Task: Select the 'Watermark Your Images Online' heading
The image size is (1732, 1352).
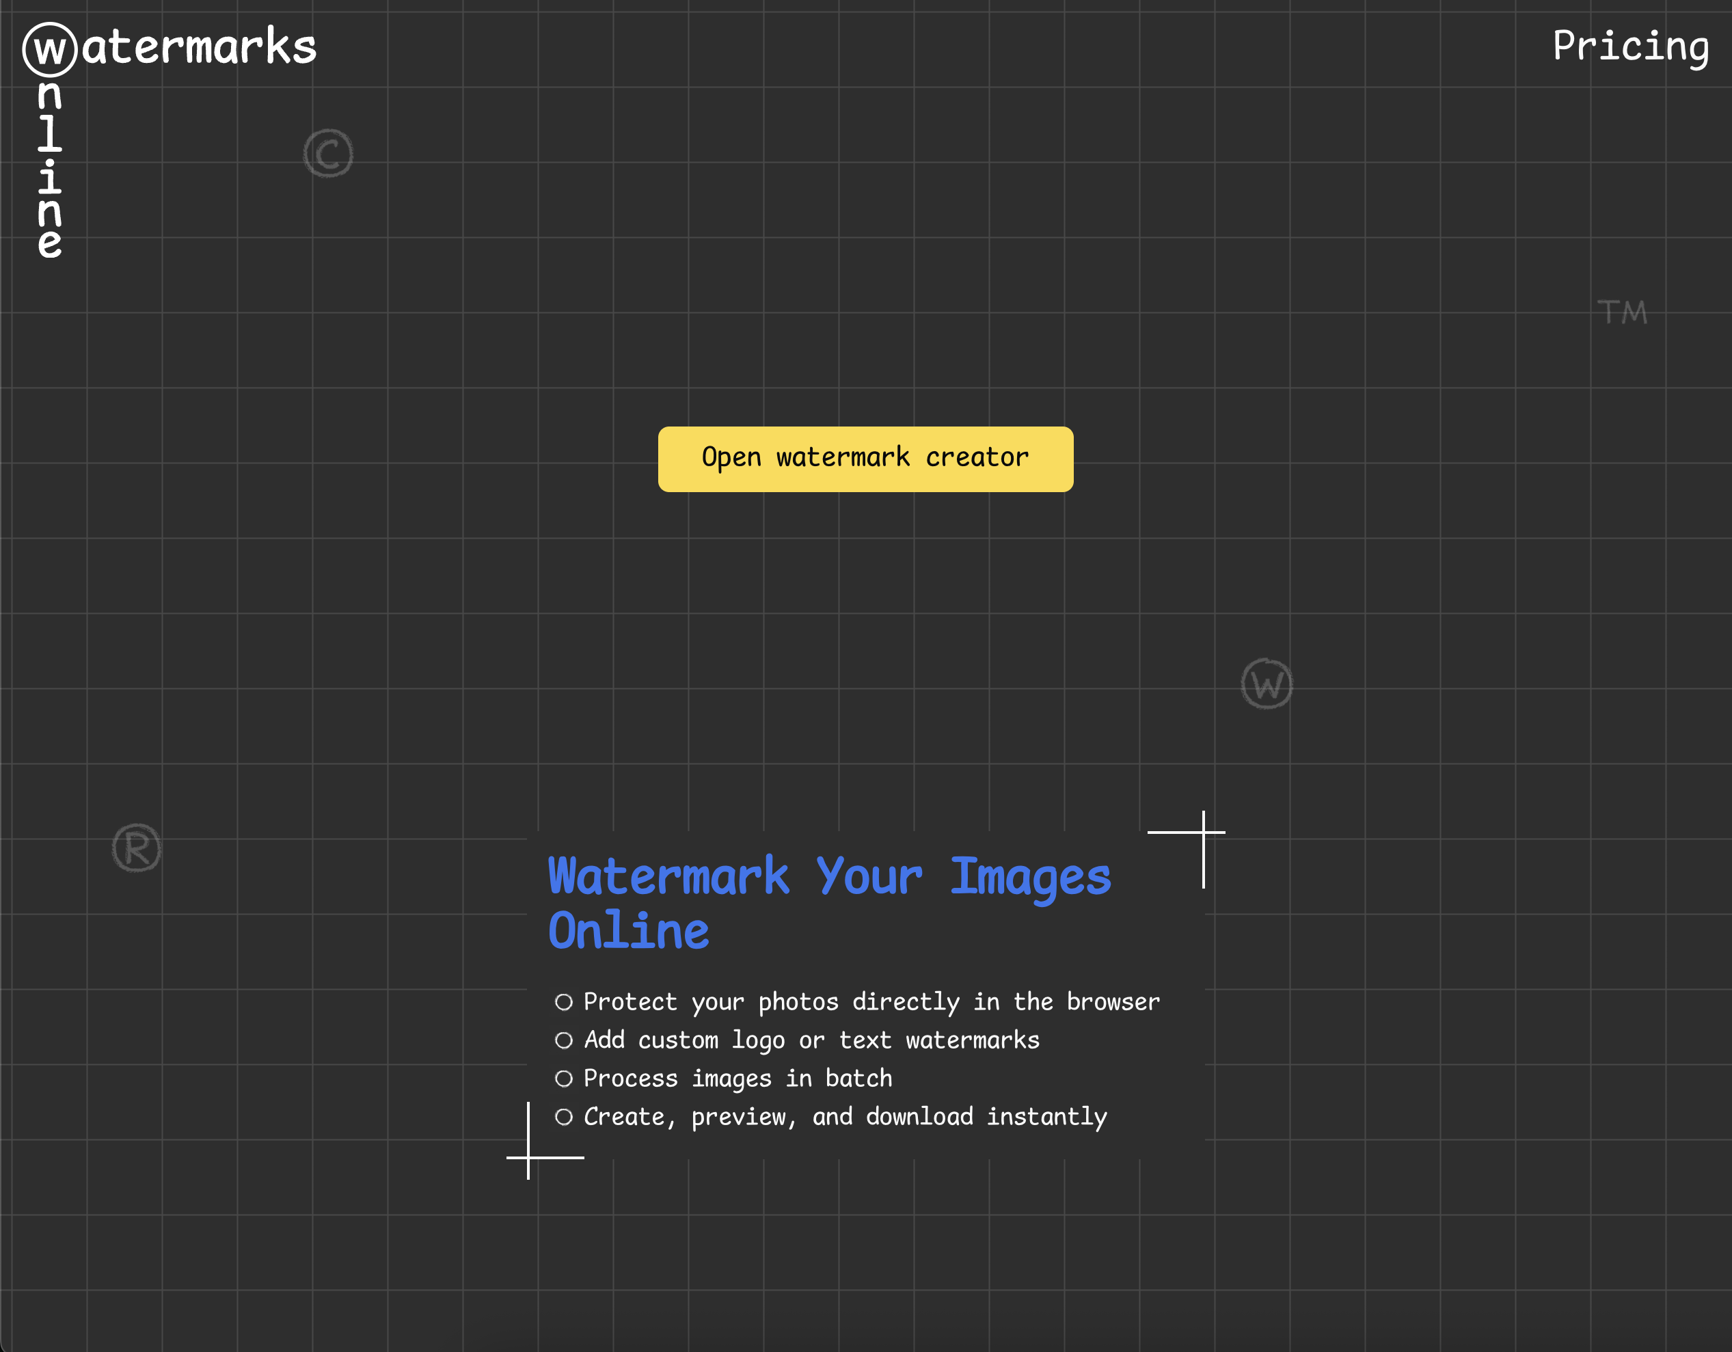Action: point(830,902)
